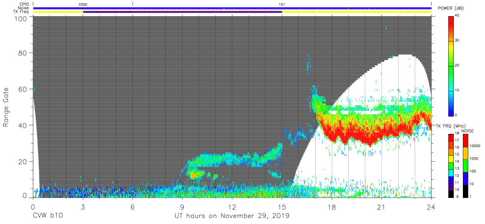Click the '13' tick on TX FRQ legend
This screenshot has width=485, height=224.
pyautogui.click(x=457, y=169)
